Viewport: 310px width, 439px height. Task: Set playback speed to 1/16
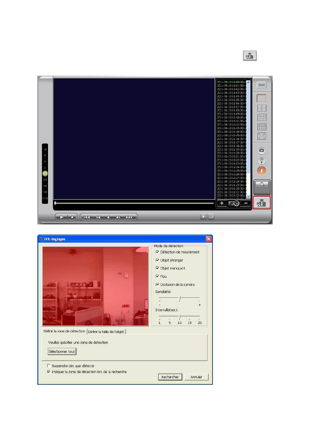pos(45,198)
